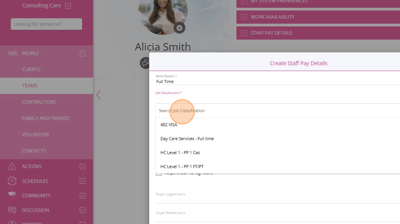Viewport: 400px width, 224px height.
Task: Select 482 VISA job classification
Action: coord(278,125)
